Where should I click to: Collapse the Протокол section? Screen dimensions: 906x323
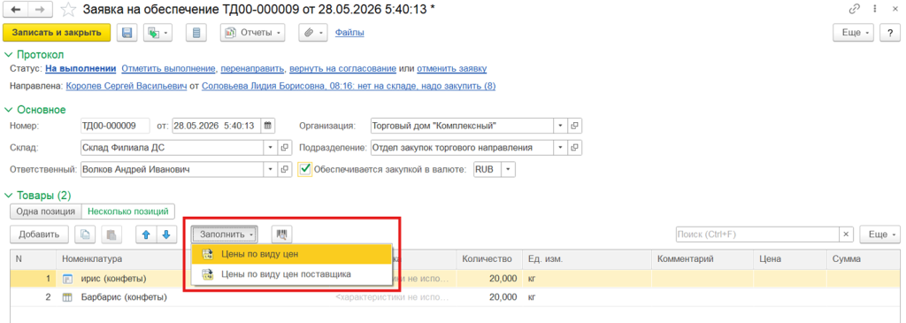click(x=35, y=55)
